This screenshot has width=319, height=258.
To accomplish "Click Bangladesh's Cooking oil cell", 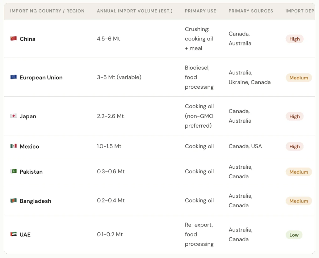I will tap(199, 200).
